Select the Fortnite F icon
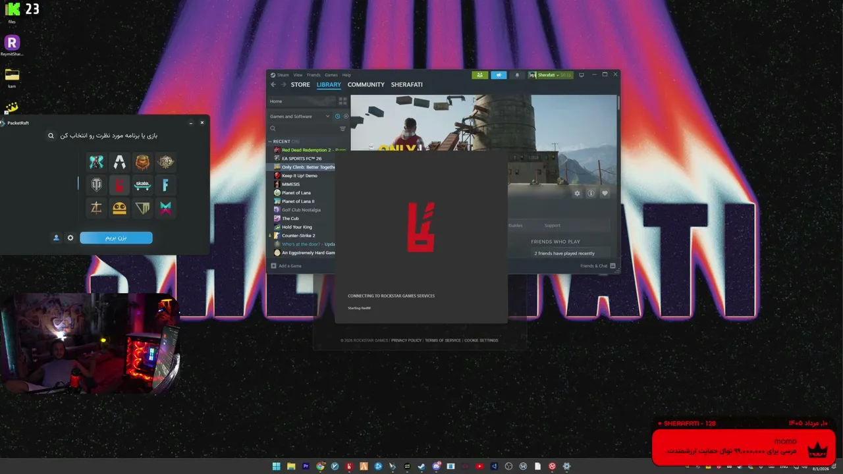 coord(165,185)
